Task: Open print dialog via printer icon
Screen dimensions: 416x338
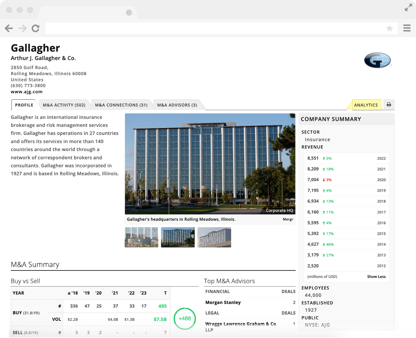Action: click(389, 105)
